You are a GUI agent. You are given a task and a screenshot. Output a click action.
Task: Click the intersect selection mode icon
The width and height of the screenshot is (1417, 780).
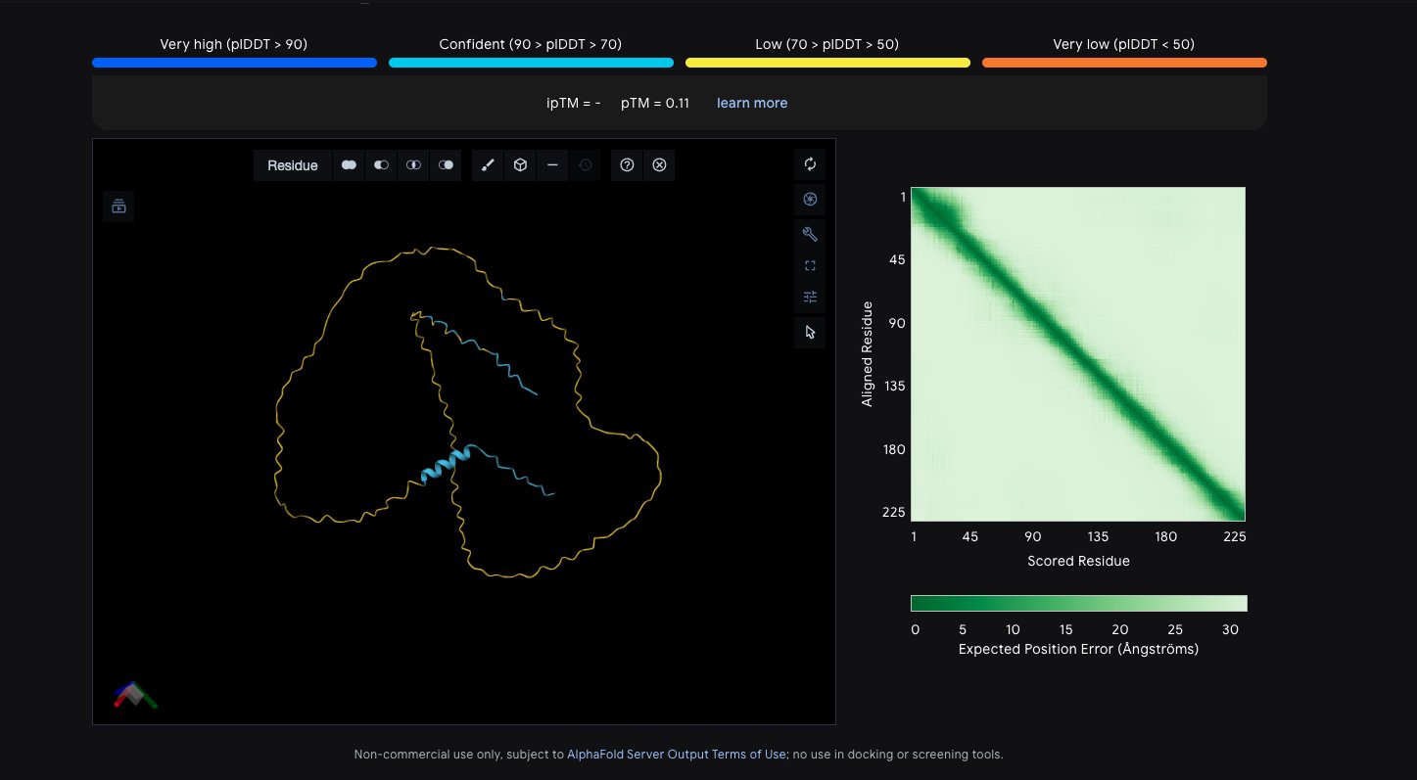[413, 165]
